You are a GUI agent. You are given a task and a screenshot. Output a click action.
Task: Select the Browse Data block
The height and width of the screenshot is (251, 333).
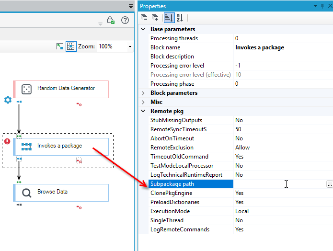(61, 193)
